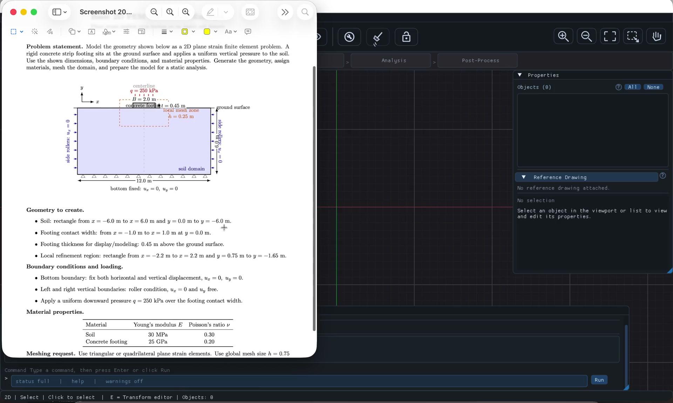The width and height of the screenshot is (673, 403).
Task: Click the empty Objects list box
Action: click(x=593, y=130)
